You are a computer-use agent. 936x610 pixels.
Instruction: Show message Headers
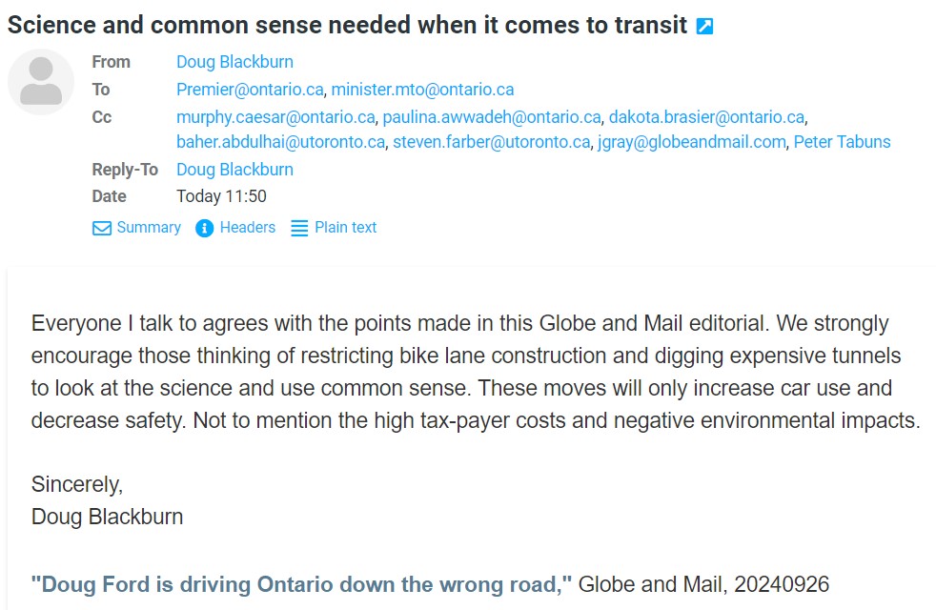247,228
